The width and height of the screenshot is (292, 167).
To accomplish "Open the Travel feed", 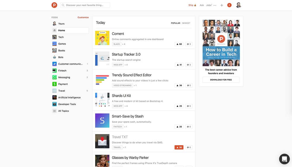I will (70, 91).
